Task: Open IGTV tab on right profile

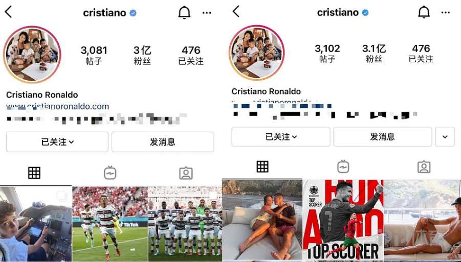Action: tap(343, 166)
